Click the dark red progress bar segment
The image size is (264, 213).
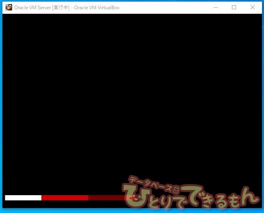[x=105, y=198]
